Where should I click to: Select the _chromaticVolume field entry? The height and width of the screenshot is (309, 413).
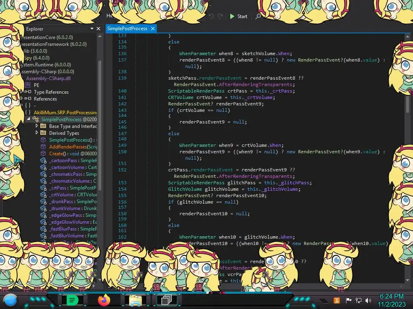(73, 181)
